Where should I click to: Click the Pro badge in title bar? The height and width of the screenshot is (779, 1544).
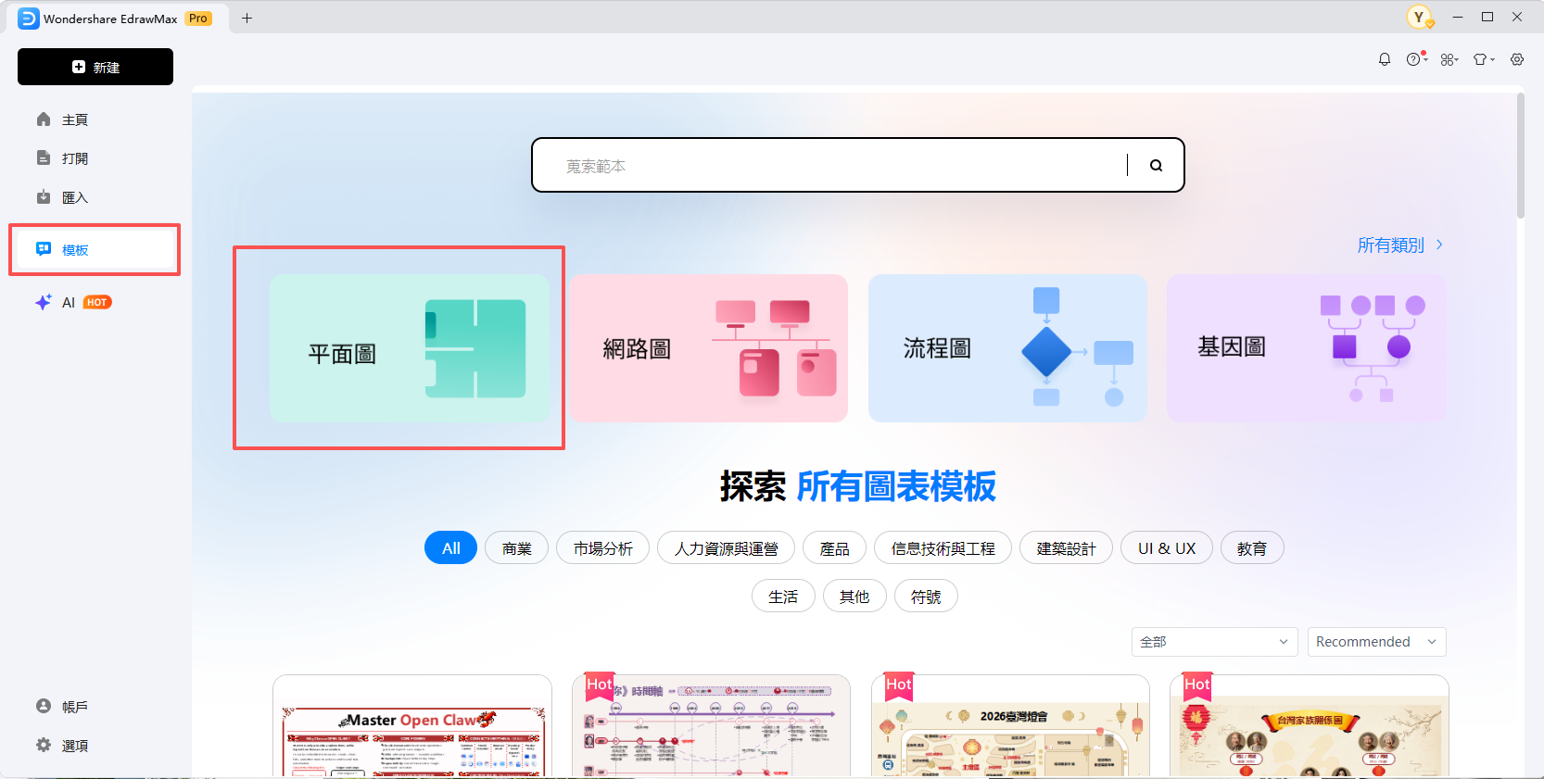coord(198,18)
